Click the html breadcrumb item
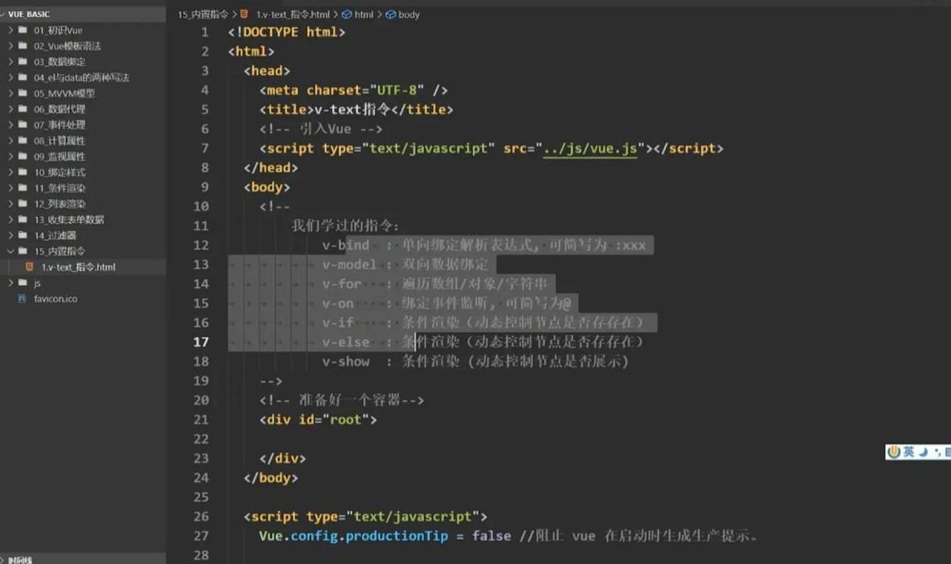The width and height of the screenshot is (951, 564). coord(364,14)
